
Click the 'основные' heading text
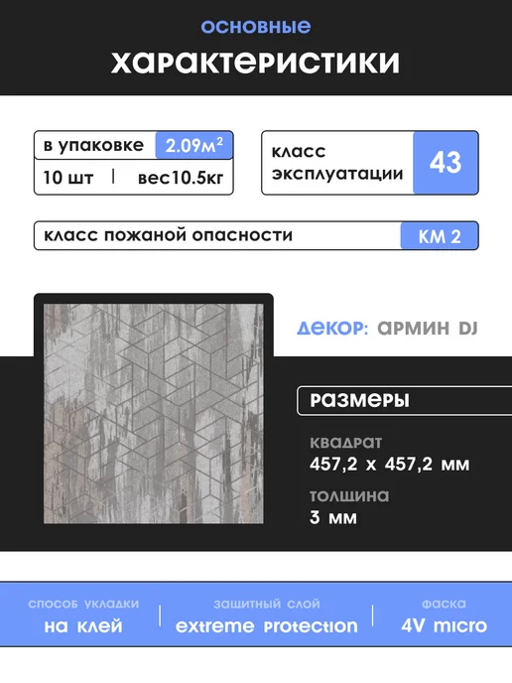(x=256, y=27)
